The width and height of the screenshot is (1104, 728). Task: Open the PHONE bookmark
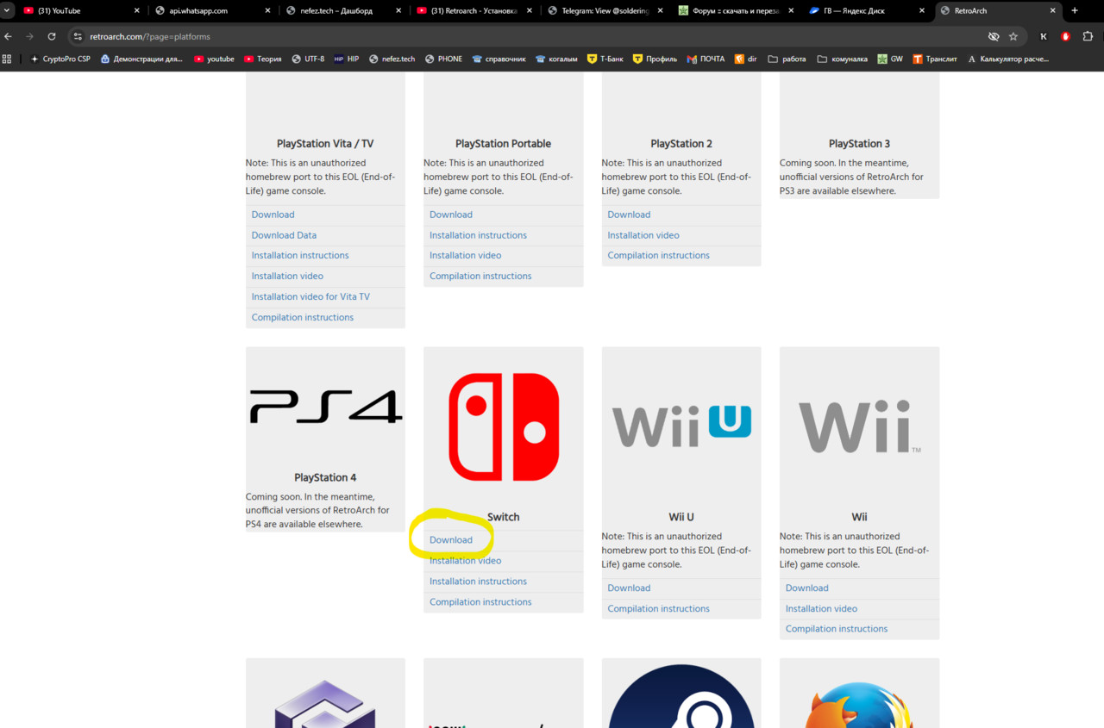[x=443, y=59]
